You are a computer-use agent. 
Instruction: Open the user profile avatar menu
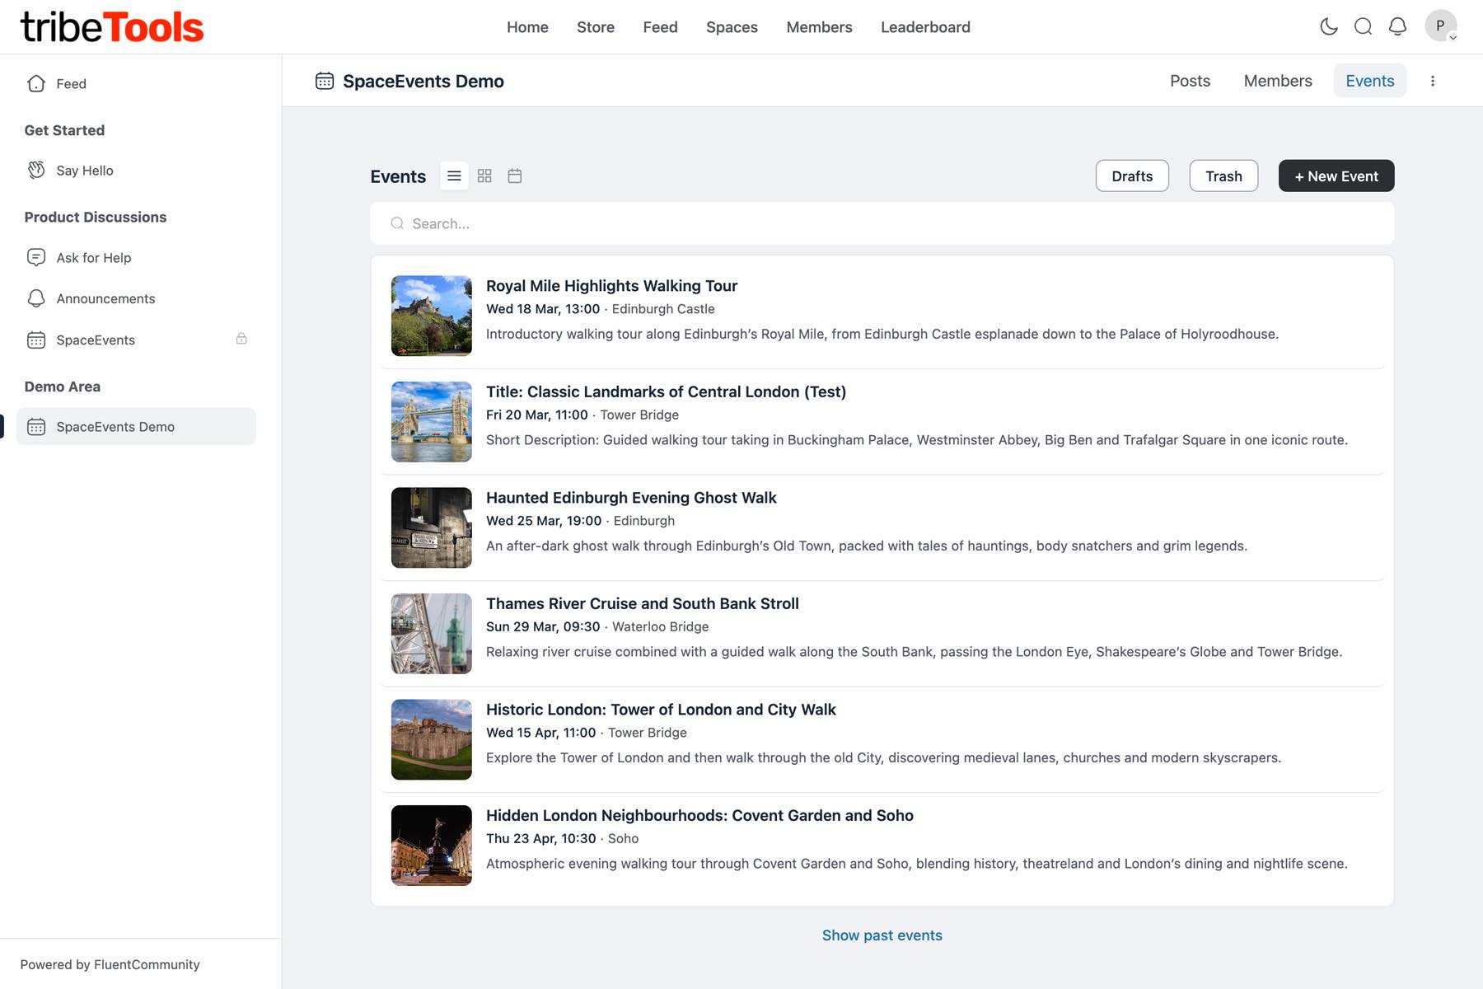(1440, 26)
